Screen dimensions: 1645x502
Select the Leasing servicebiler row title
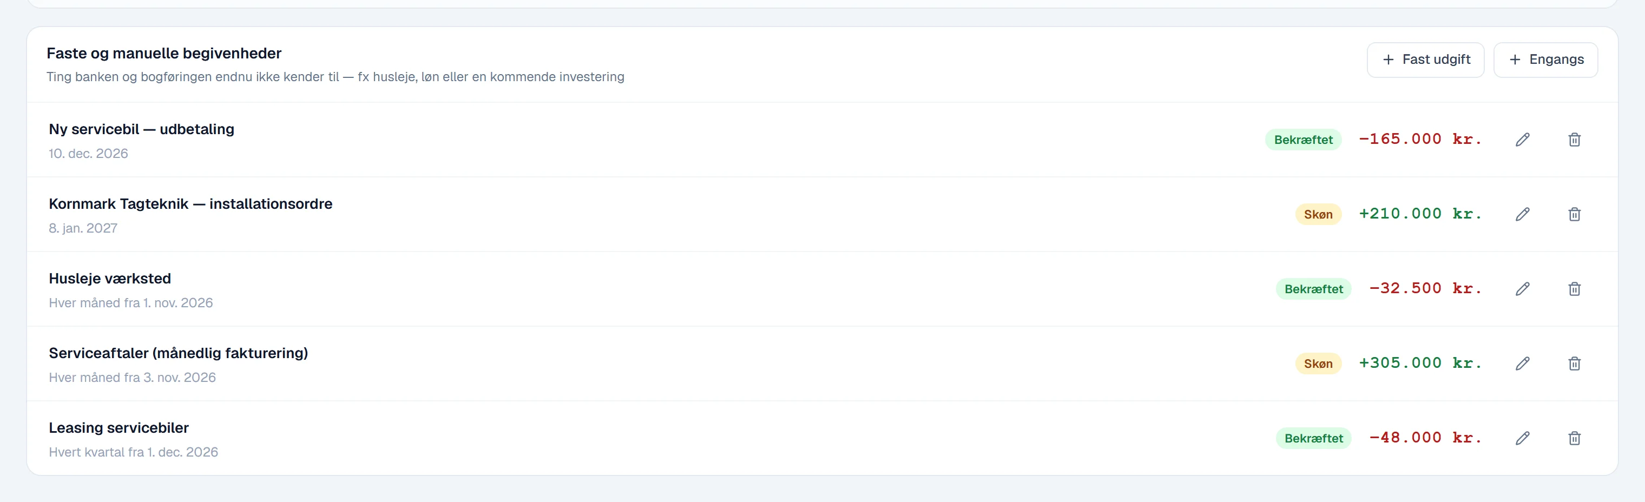(119, 428)
